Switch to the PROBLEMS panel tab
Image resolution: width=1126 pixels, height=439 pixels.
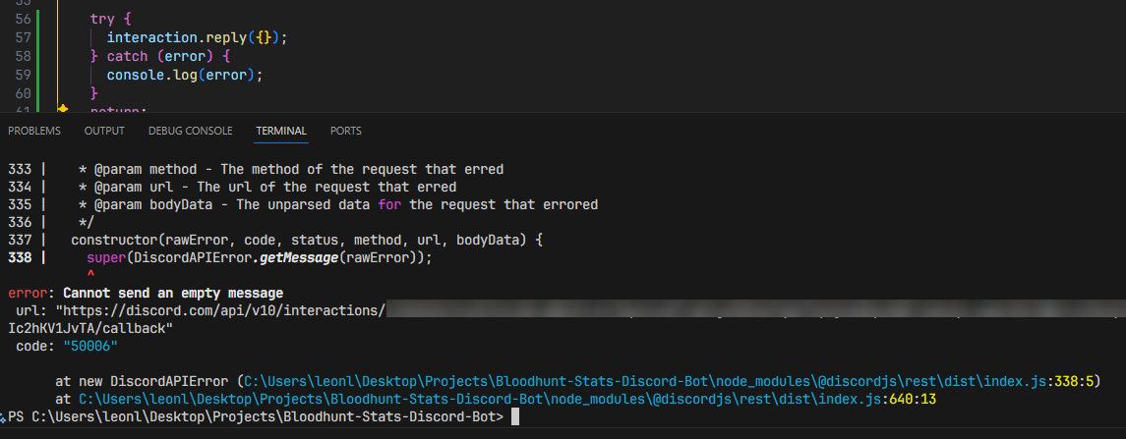tap(34, 131)
